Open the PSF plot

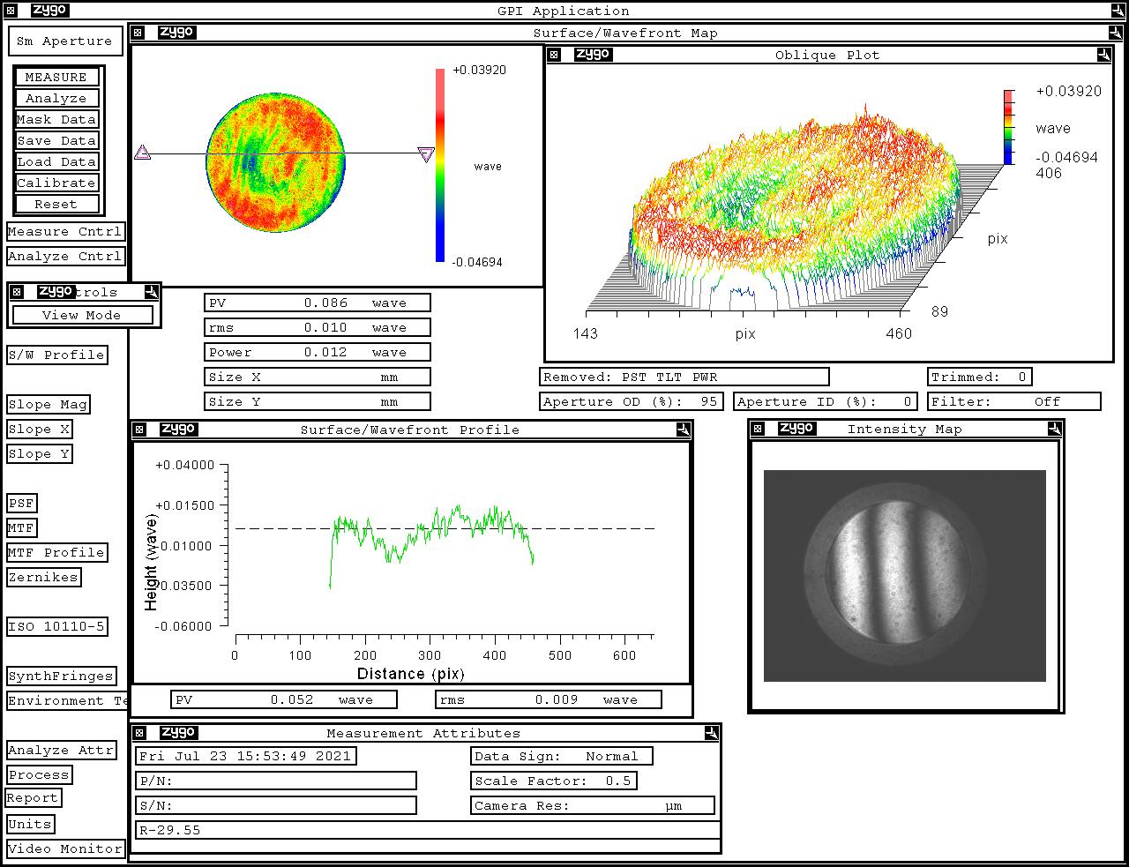click(x=22, y=503)
